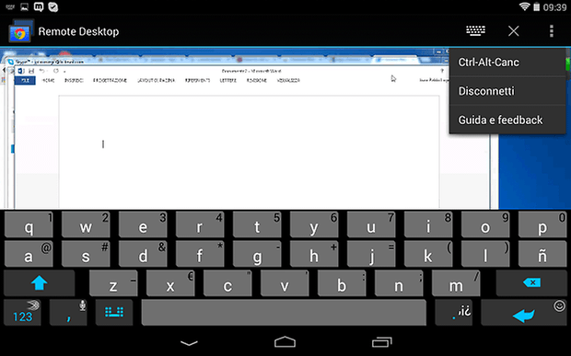571x356 pixels.
Task: Tap the f key
Action: click(200, 254)
